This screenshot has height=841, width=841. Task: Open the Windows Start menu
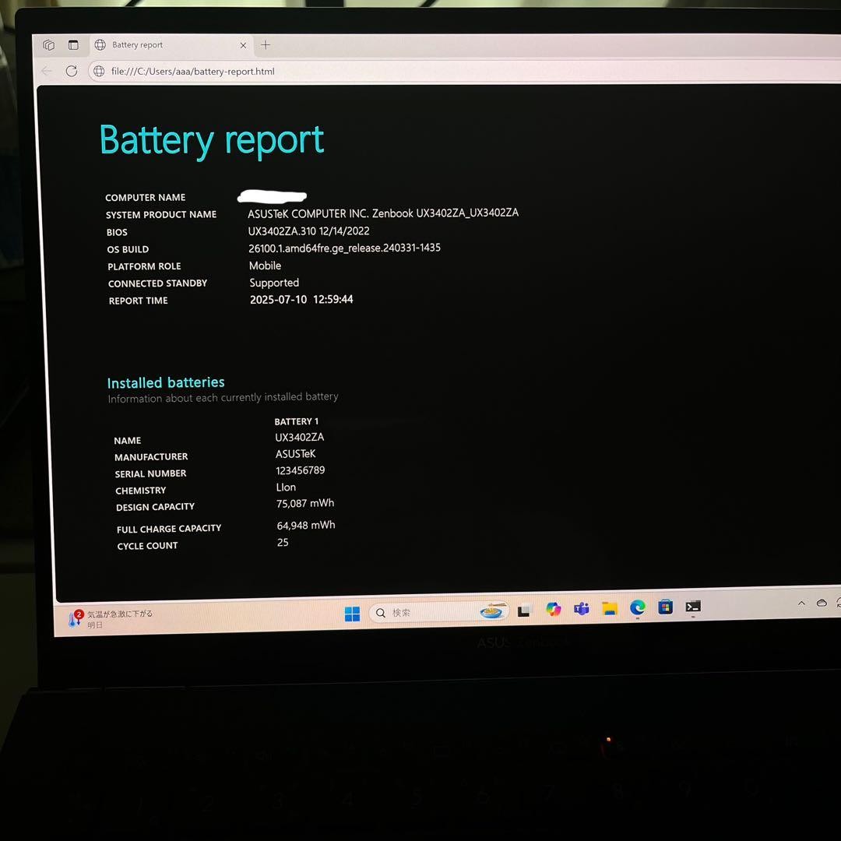click(353, 614)
